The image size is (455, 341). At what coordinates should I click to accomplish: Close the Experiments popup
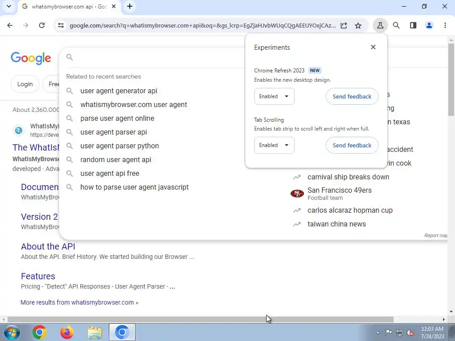coord(373,47)
